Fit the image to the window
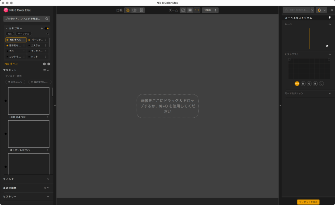Viewport: 335px width, 205px height. pyautogui.click(x=183, y=10)
